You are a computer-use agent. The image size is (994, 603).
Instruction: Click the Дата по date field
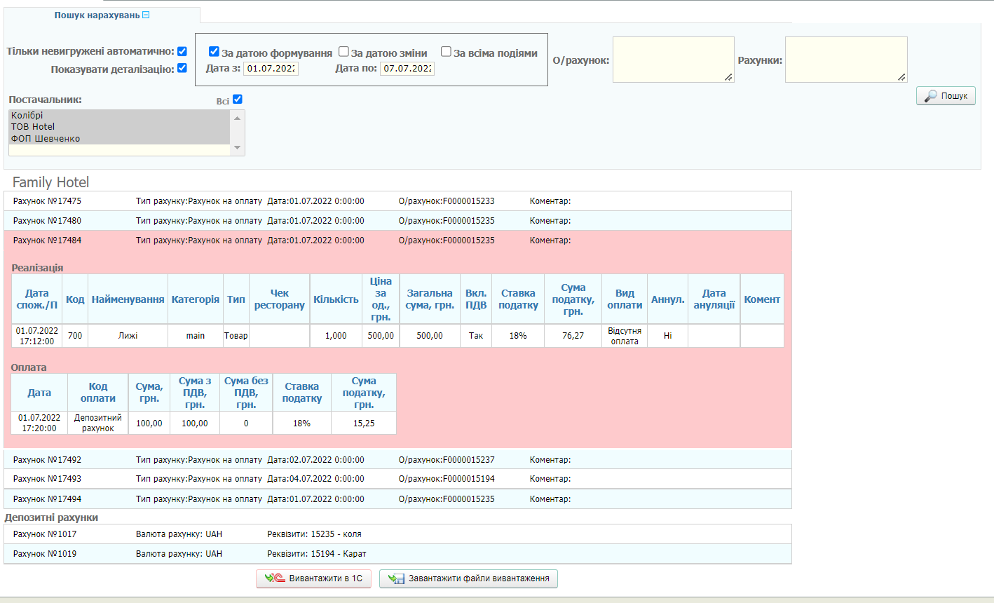coord(407,69)
